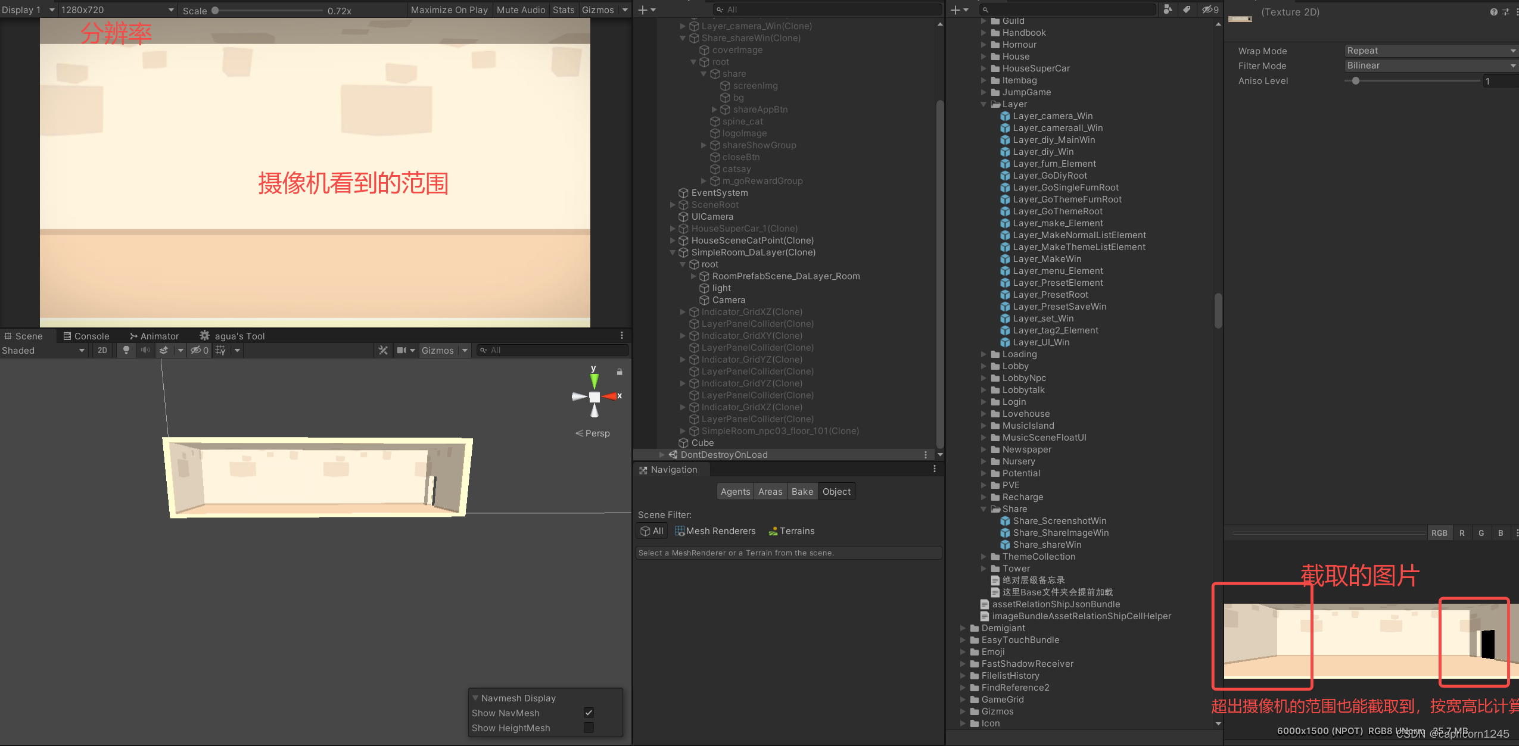
Task: Click the scene camera settings icon
Action: [402, 350]
